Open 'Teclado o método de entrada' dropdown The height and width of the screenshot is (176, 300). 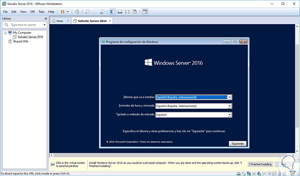pos(230,115)
